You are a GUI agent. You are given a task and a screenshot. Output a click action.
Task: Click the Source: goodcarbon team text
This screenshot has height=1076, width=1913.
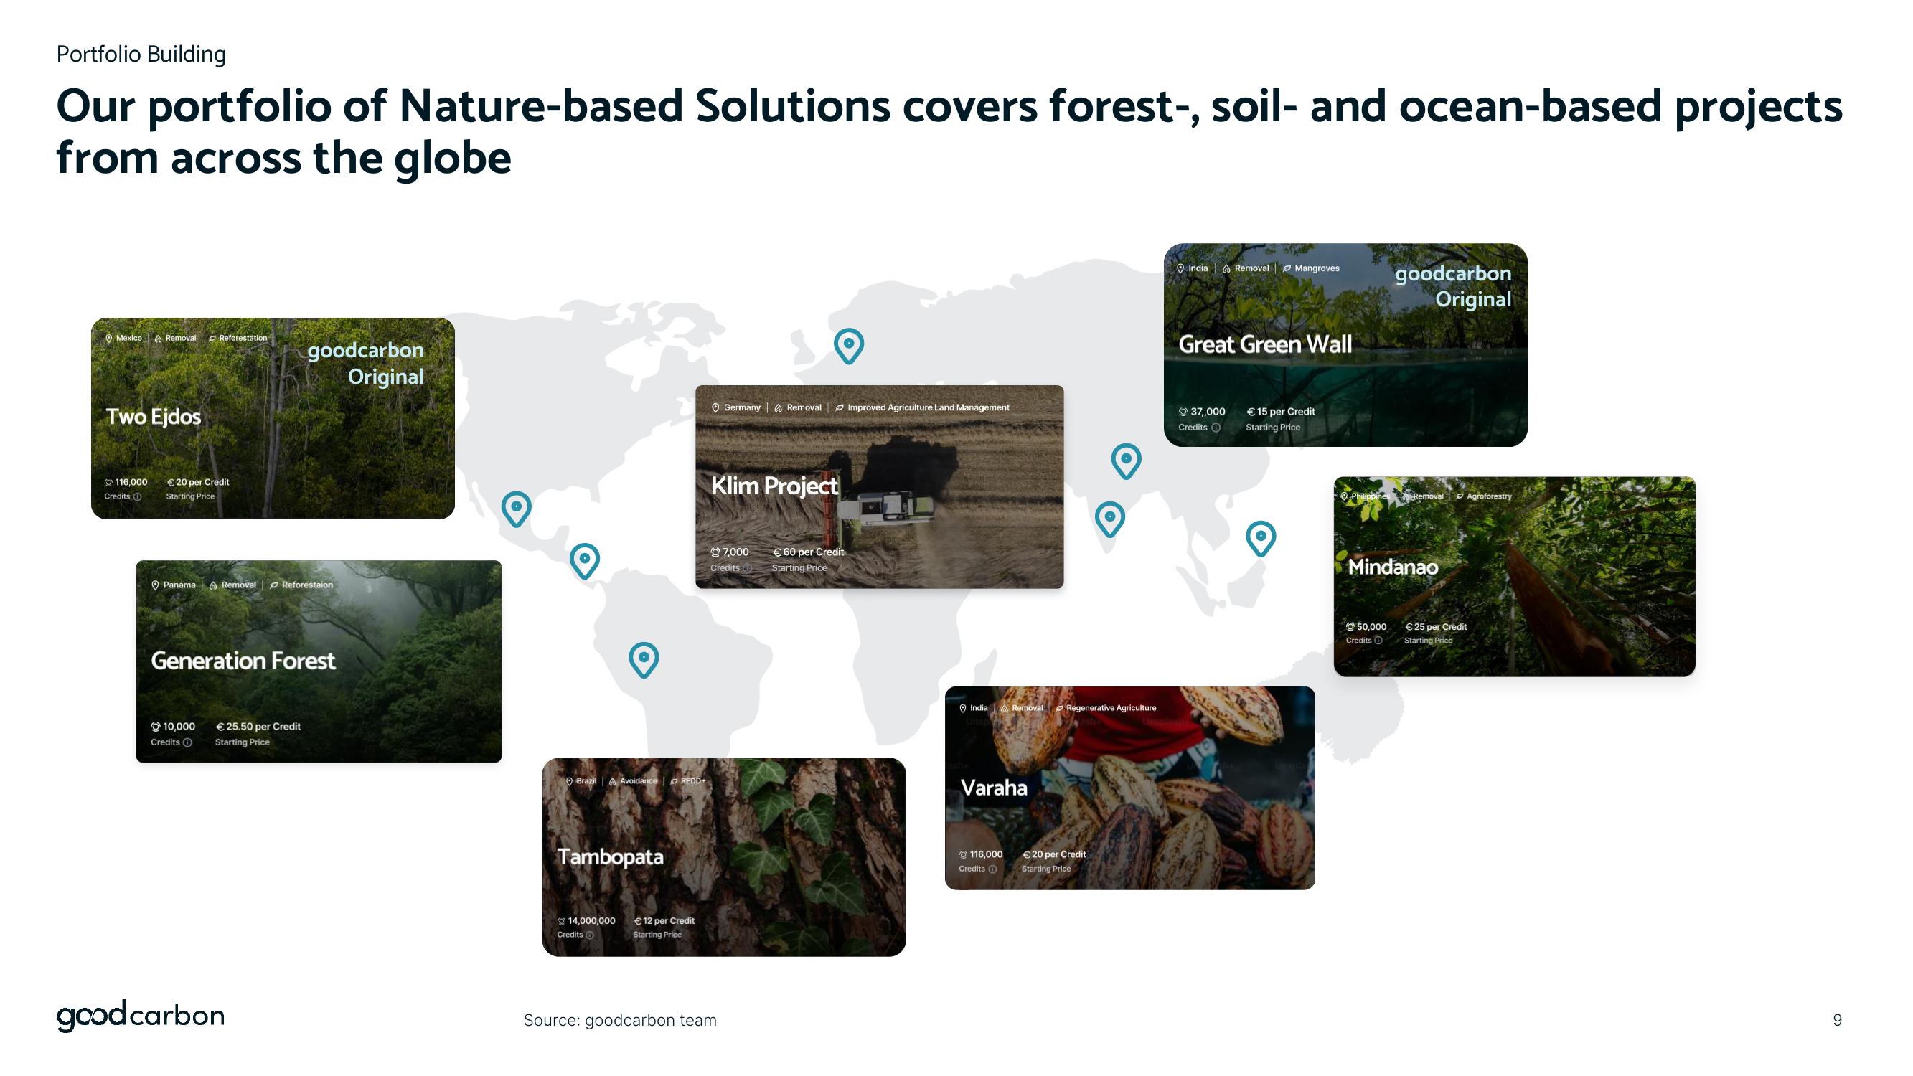619,1020
